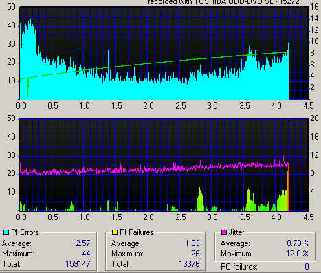Screen dimensions: 321x273
Task: Click the PI Errors group label
Action: [x=25, y=232]
